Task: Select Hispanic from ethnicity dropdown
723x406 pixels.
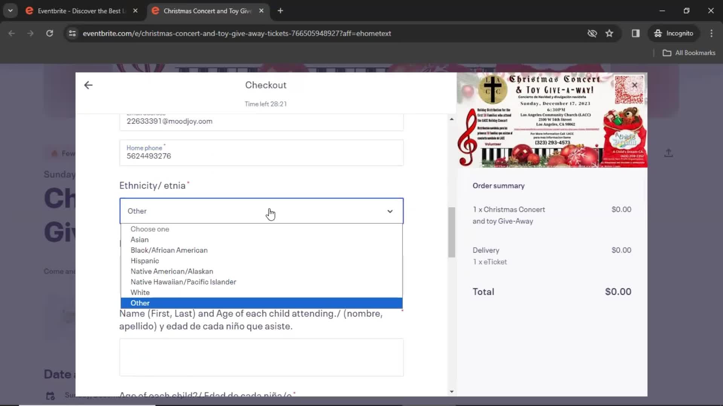Action: click(x=145, y=260)
